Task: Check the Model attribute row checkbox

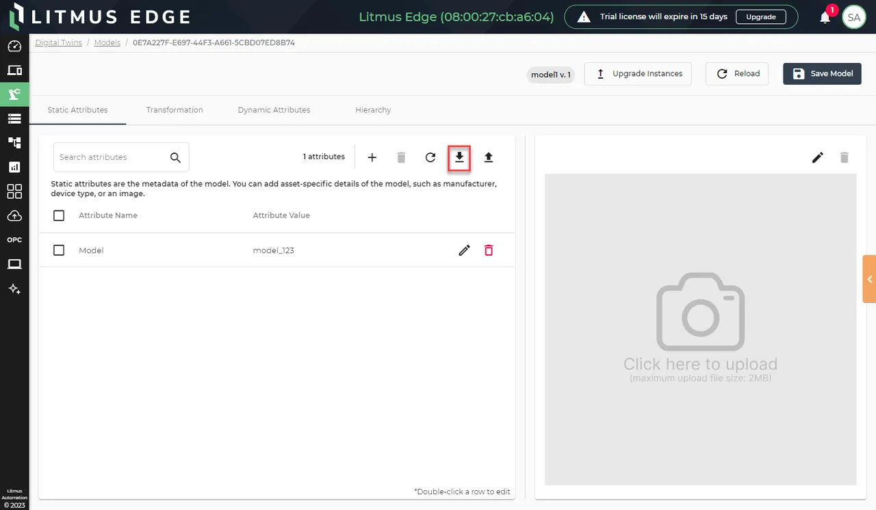Action: tap(58, 250)
